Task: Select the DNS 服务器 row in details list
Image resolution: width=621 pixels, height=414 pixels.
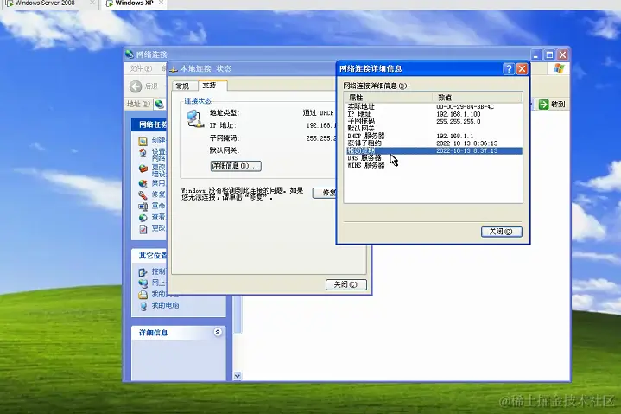Action: point(434,158)
